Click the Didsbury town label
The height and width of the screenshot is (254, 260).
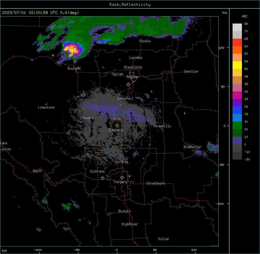[x=116, y=130]
